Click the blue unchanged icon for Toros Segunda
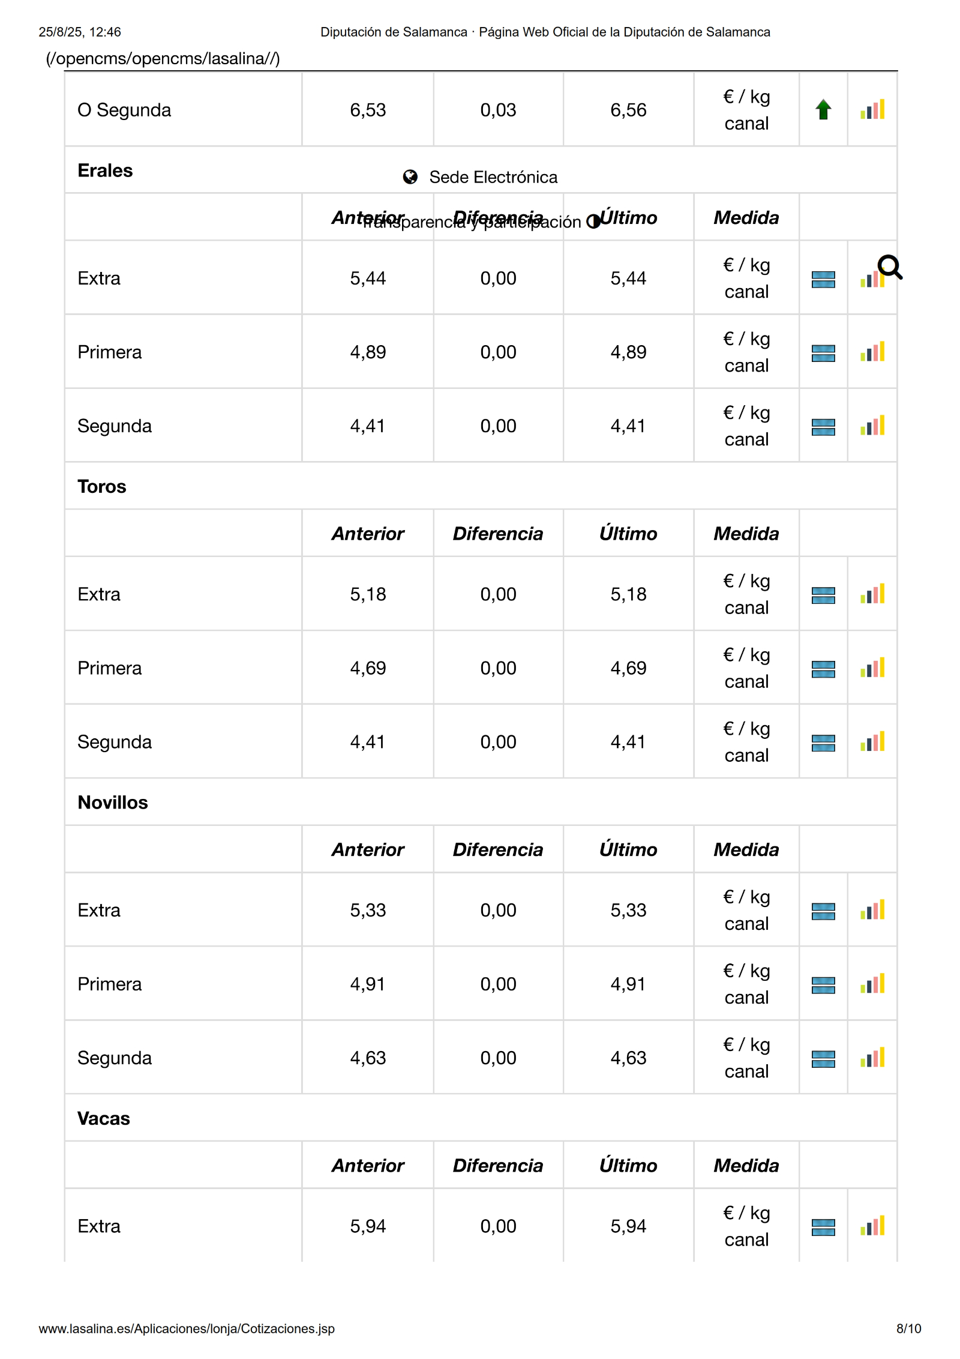This screenshot has width=960, height=1359. coord(823,743)
